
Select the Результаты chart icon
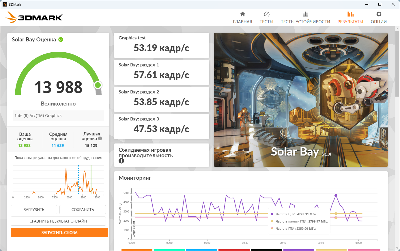point(350,14)
